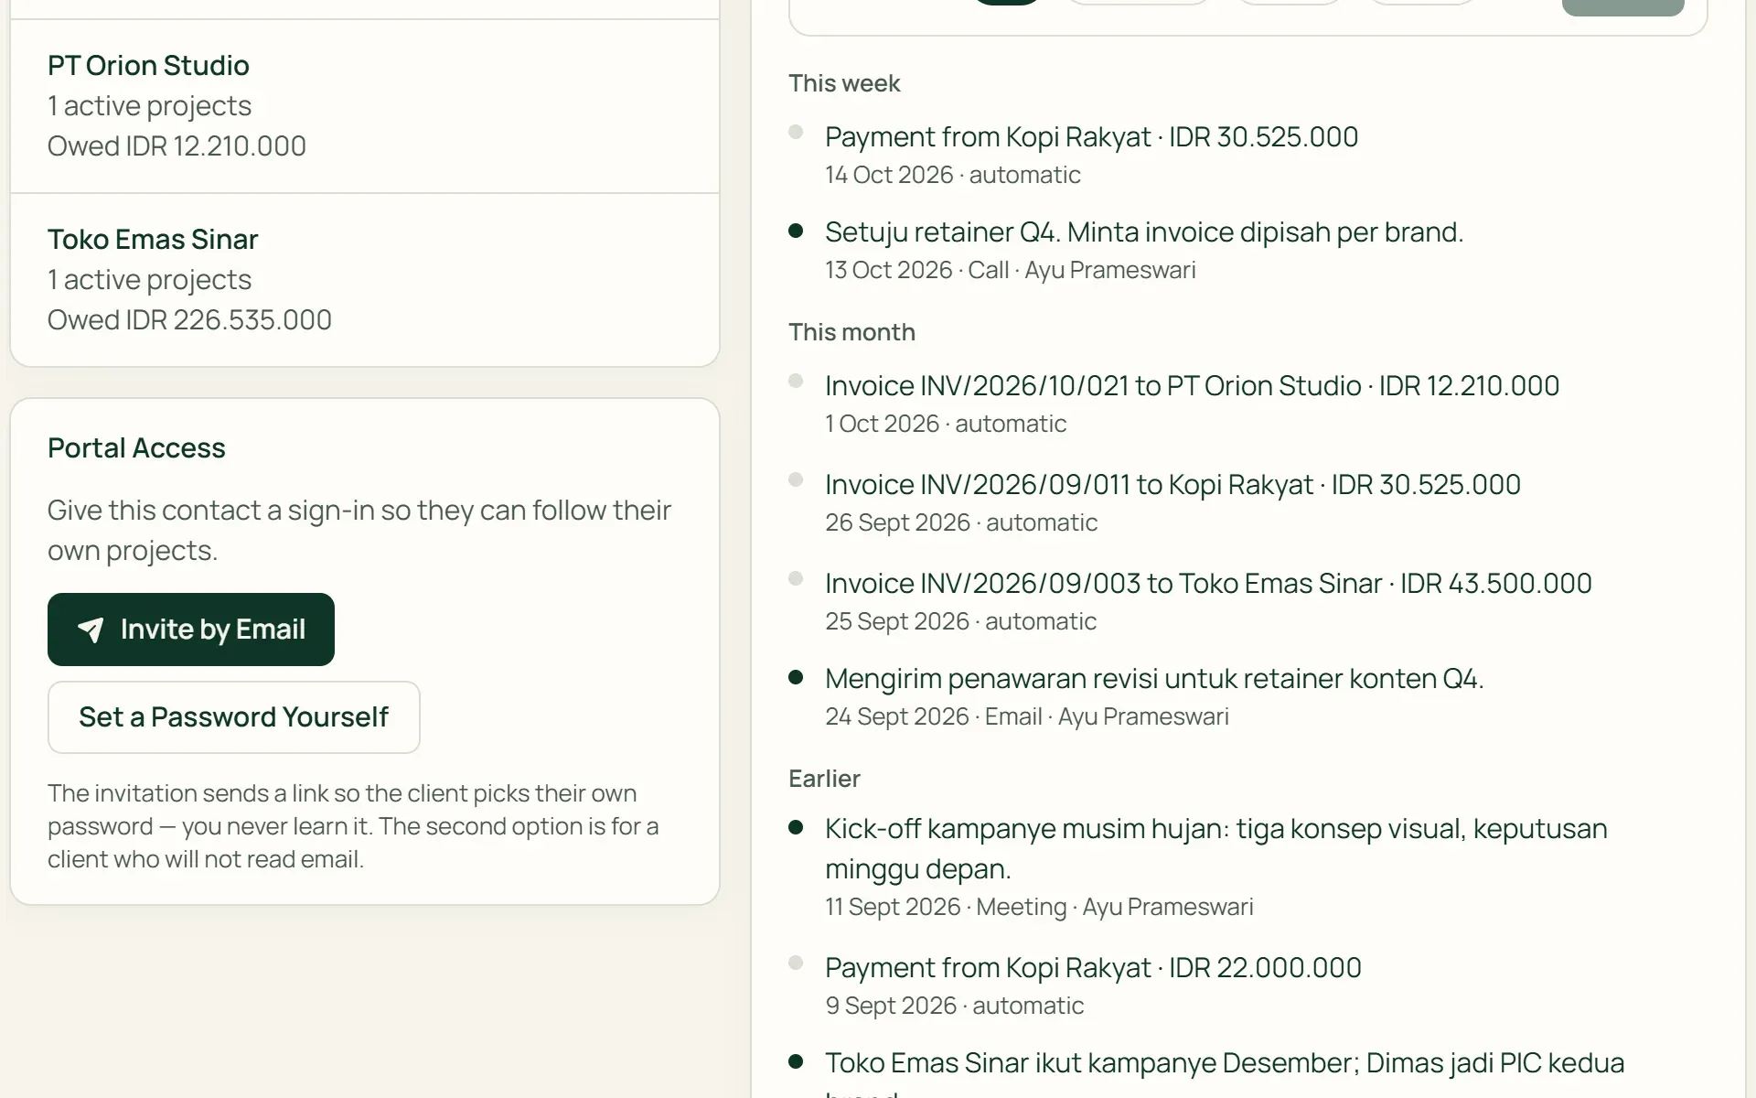Click 1 Oct 2026 automatic metadata line
The image size is (1756, 1098).
pyautogui.click(x=946, y=425)
